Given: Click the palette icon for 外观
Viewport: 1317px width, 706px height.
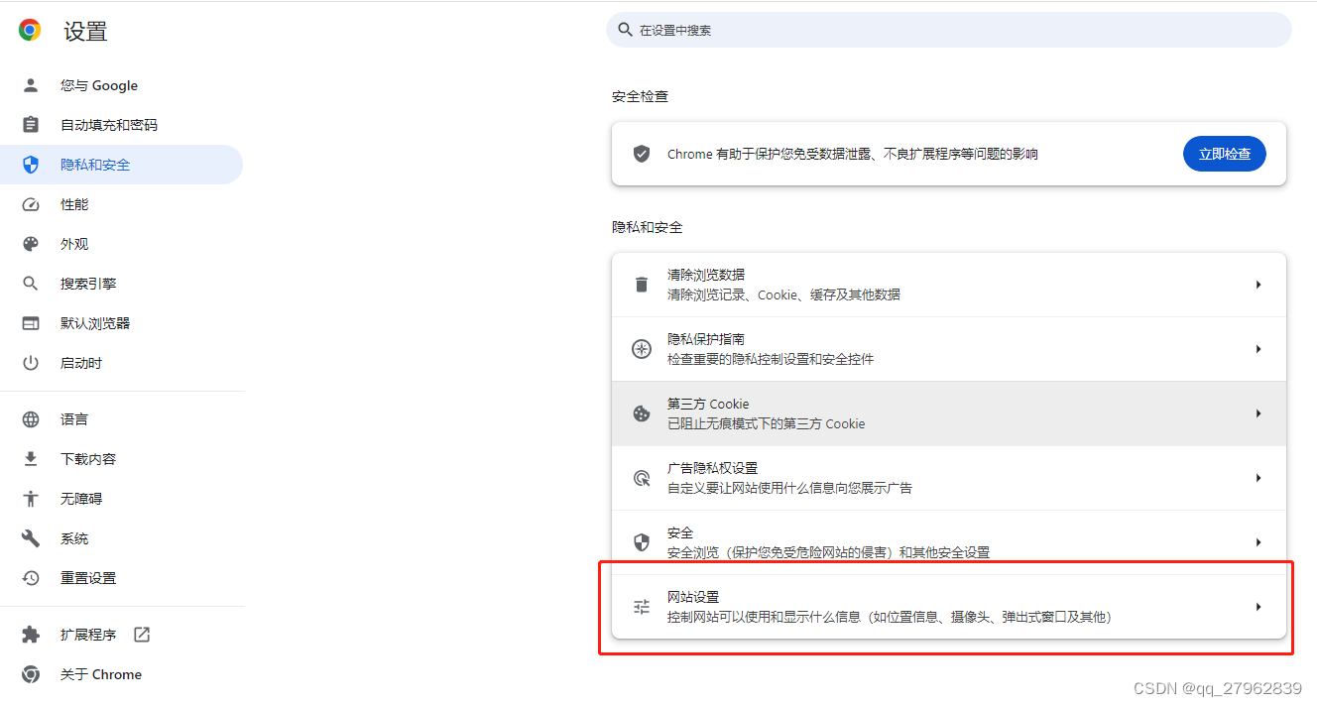Looking at the screenshot, I should tap(31, 244).
